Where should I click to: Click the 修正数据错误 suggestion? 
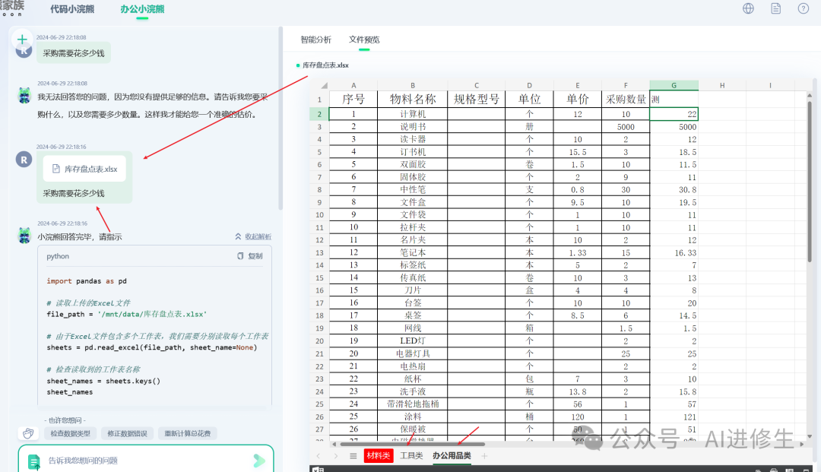coord(127,433)
